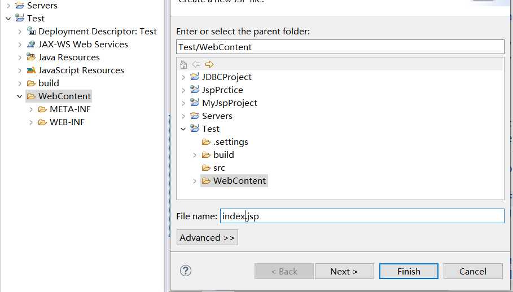
Task: Click the home icon in folder tree toolbar
Action: (183, 64)
